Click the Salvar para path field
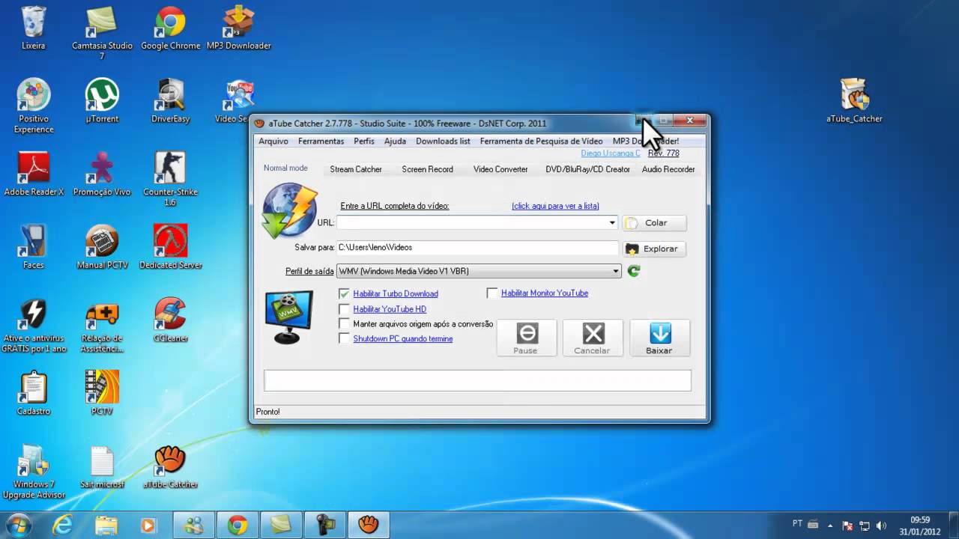 pyautogui.click(x=477, y=248)
